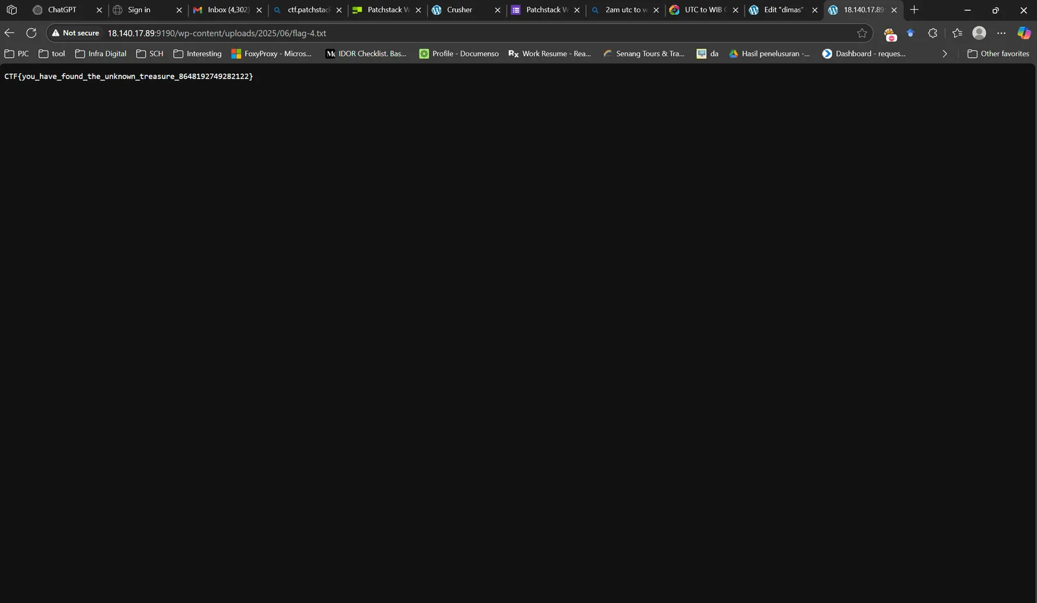Close the UTC to WIB tab
Viewport: 1037px width, 603px height.
click(x=736, y=10)
